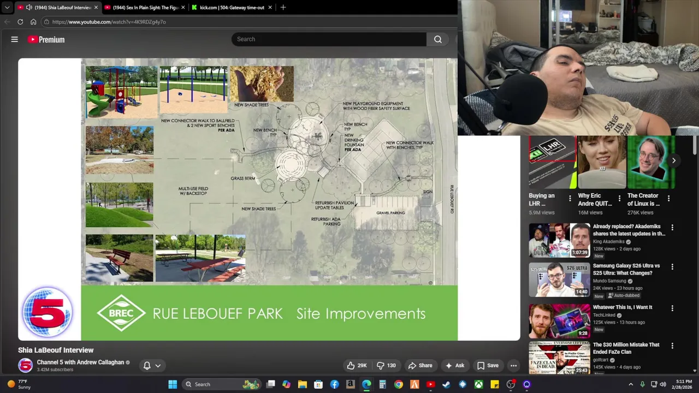Viewport: 699px width, 393px height.
Task: Open the Xbox app from the taskbar
Action: [478, 384]
